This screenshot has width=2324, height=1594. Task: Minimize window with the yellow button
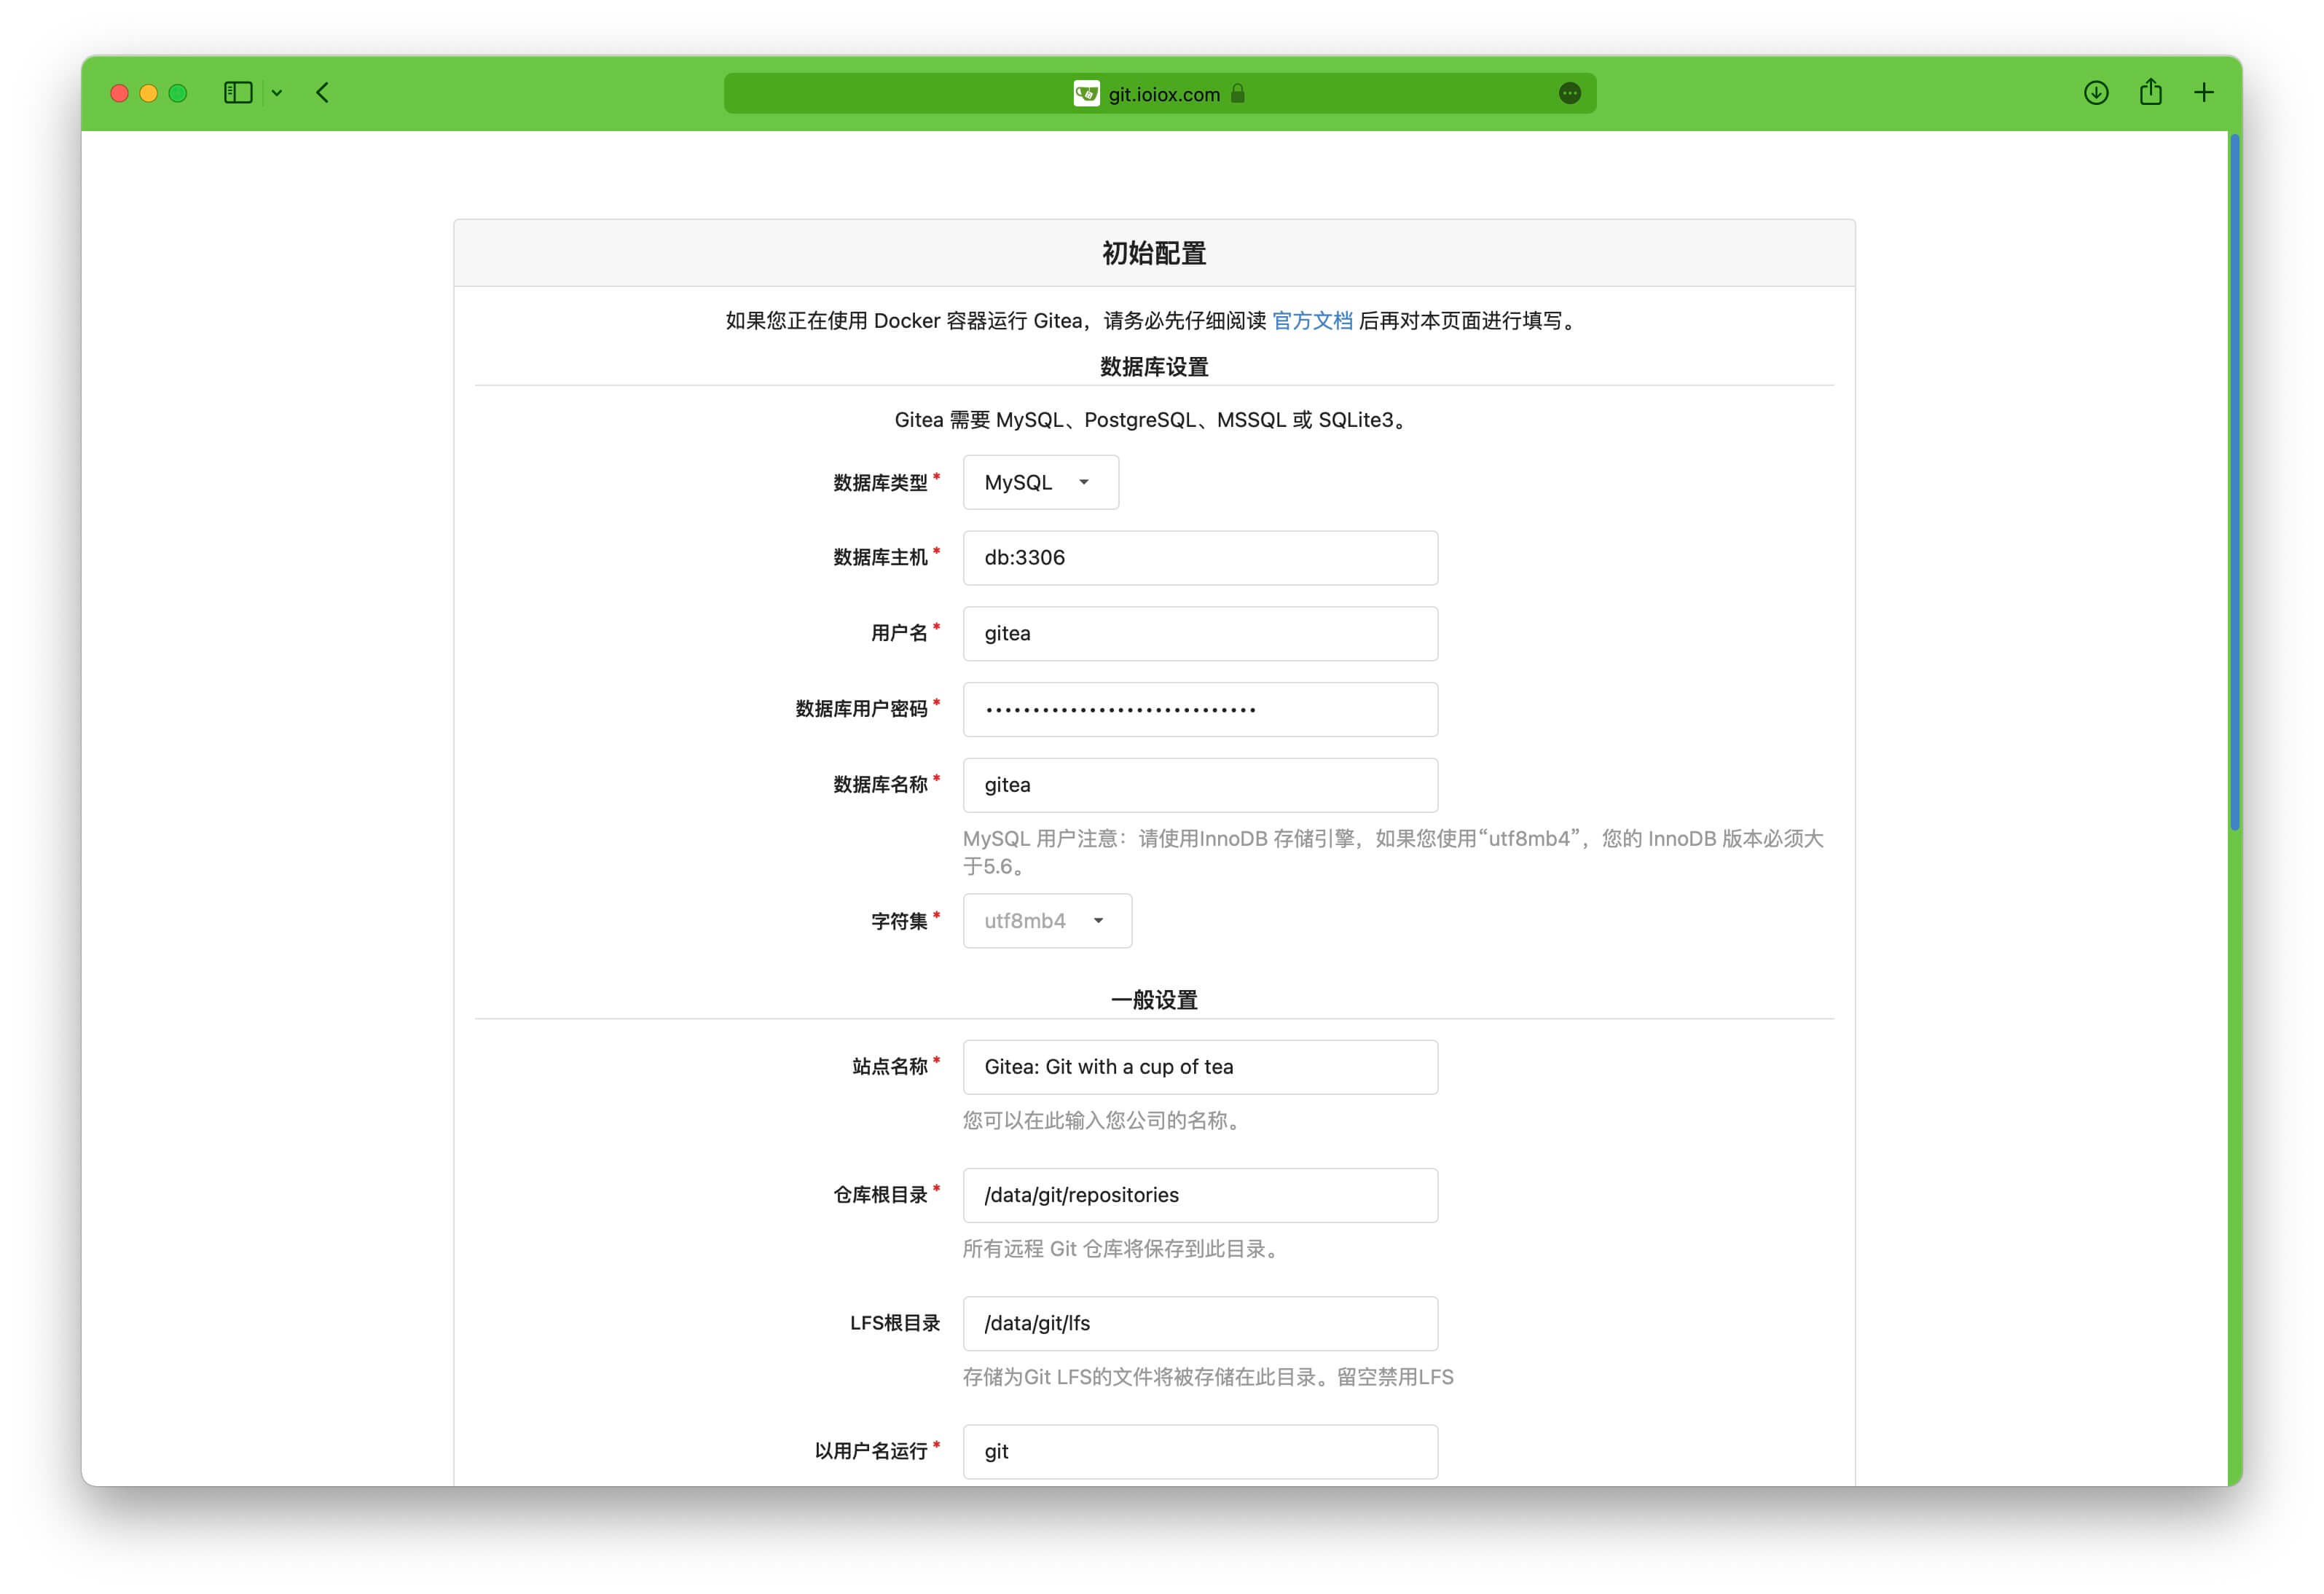(149, 93)
